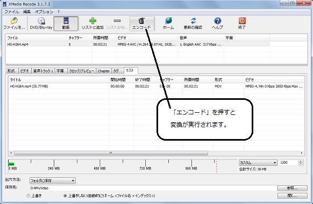Click the 字幕 column header
This screenshot has width=313, height=204.
tap(247, 38)
